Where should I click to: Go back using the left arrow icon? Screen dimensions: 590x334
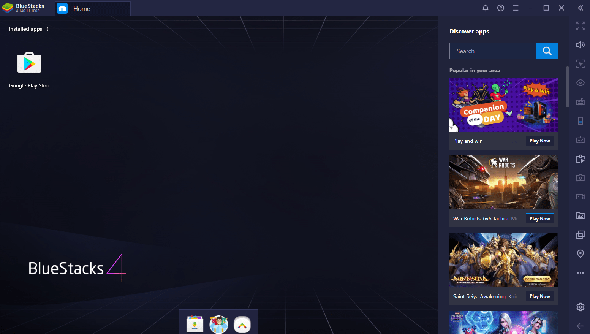coord(580,326)
